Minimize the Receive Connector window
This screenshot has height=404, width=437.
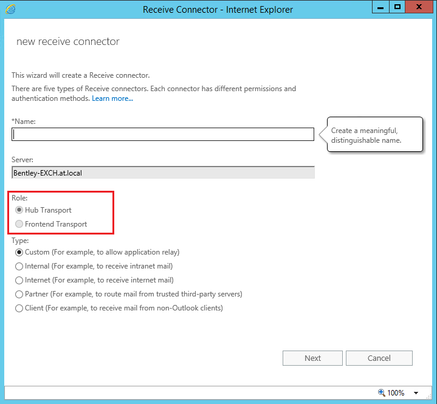pyautogui.click(x=380, y=7)
